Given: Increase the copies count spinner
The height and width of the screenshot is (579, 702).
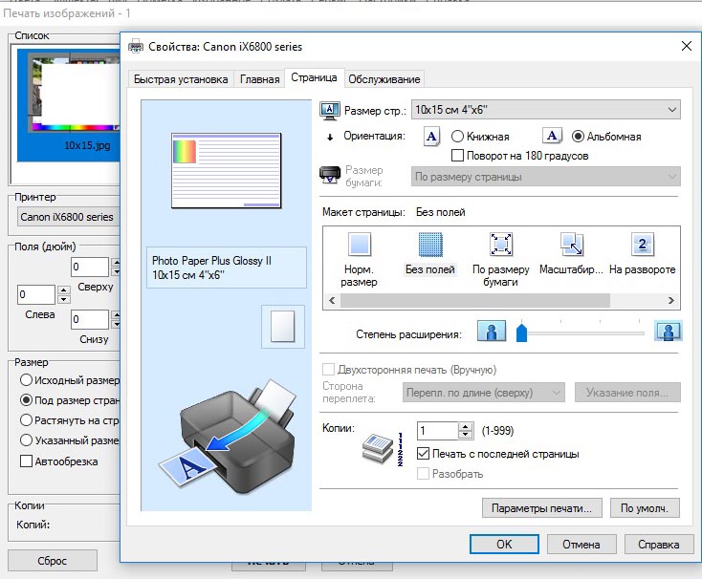Looking at the screenshot, I should point(466,426).
